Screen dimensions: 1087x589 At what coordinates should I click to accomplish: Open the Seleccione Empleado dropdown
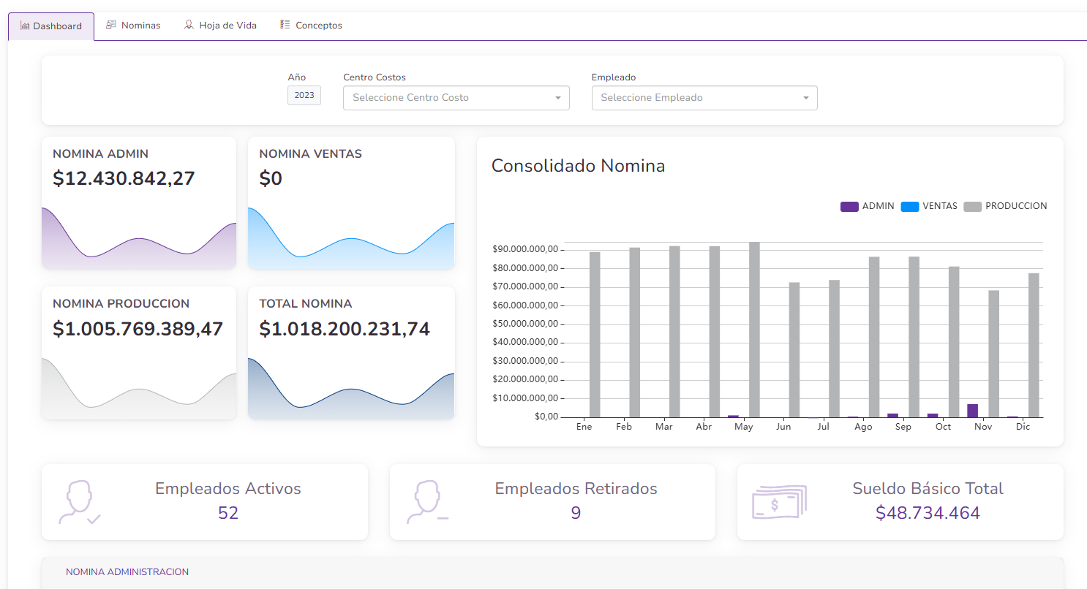click(x=704, y=98)
